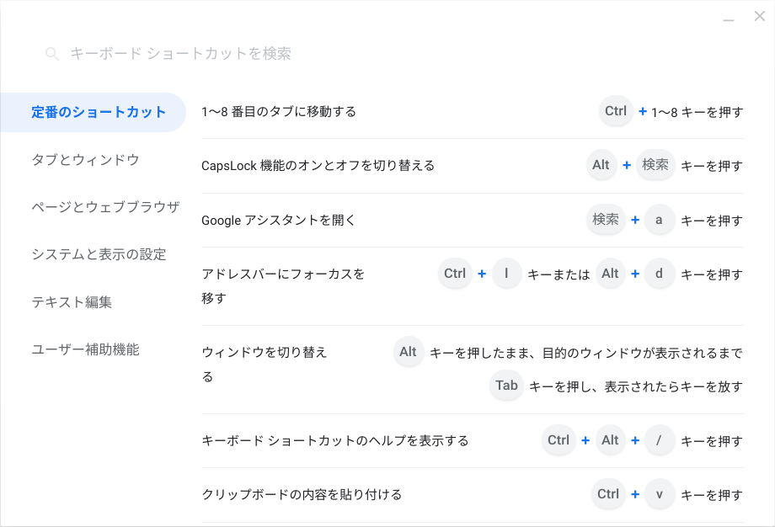Click the 'v' key in the paste row
775x527 pixels.
(x=660, y=494)
